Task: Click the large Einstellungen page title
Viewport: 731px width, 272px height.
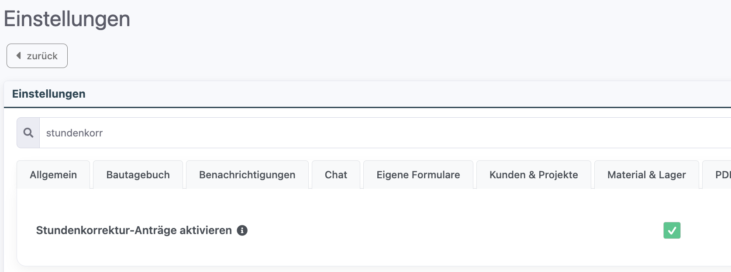Action: coord(67,19)
